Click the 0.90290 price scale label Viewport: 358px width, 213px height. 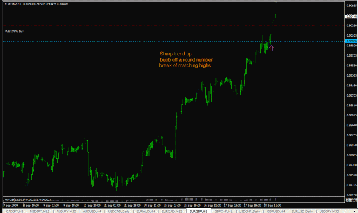tap(351, 26)
